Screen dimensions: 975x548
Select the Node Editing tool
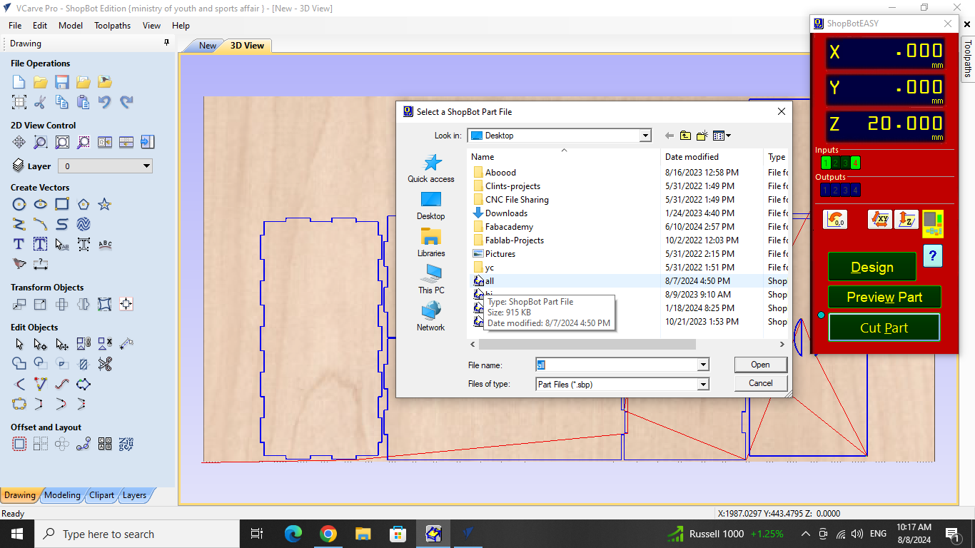[x=41, y=345]
